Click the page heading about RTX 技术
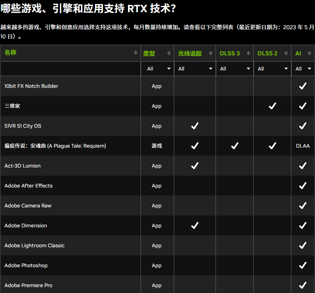Screen dimensions: 315x293 pos(88,8)
